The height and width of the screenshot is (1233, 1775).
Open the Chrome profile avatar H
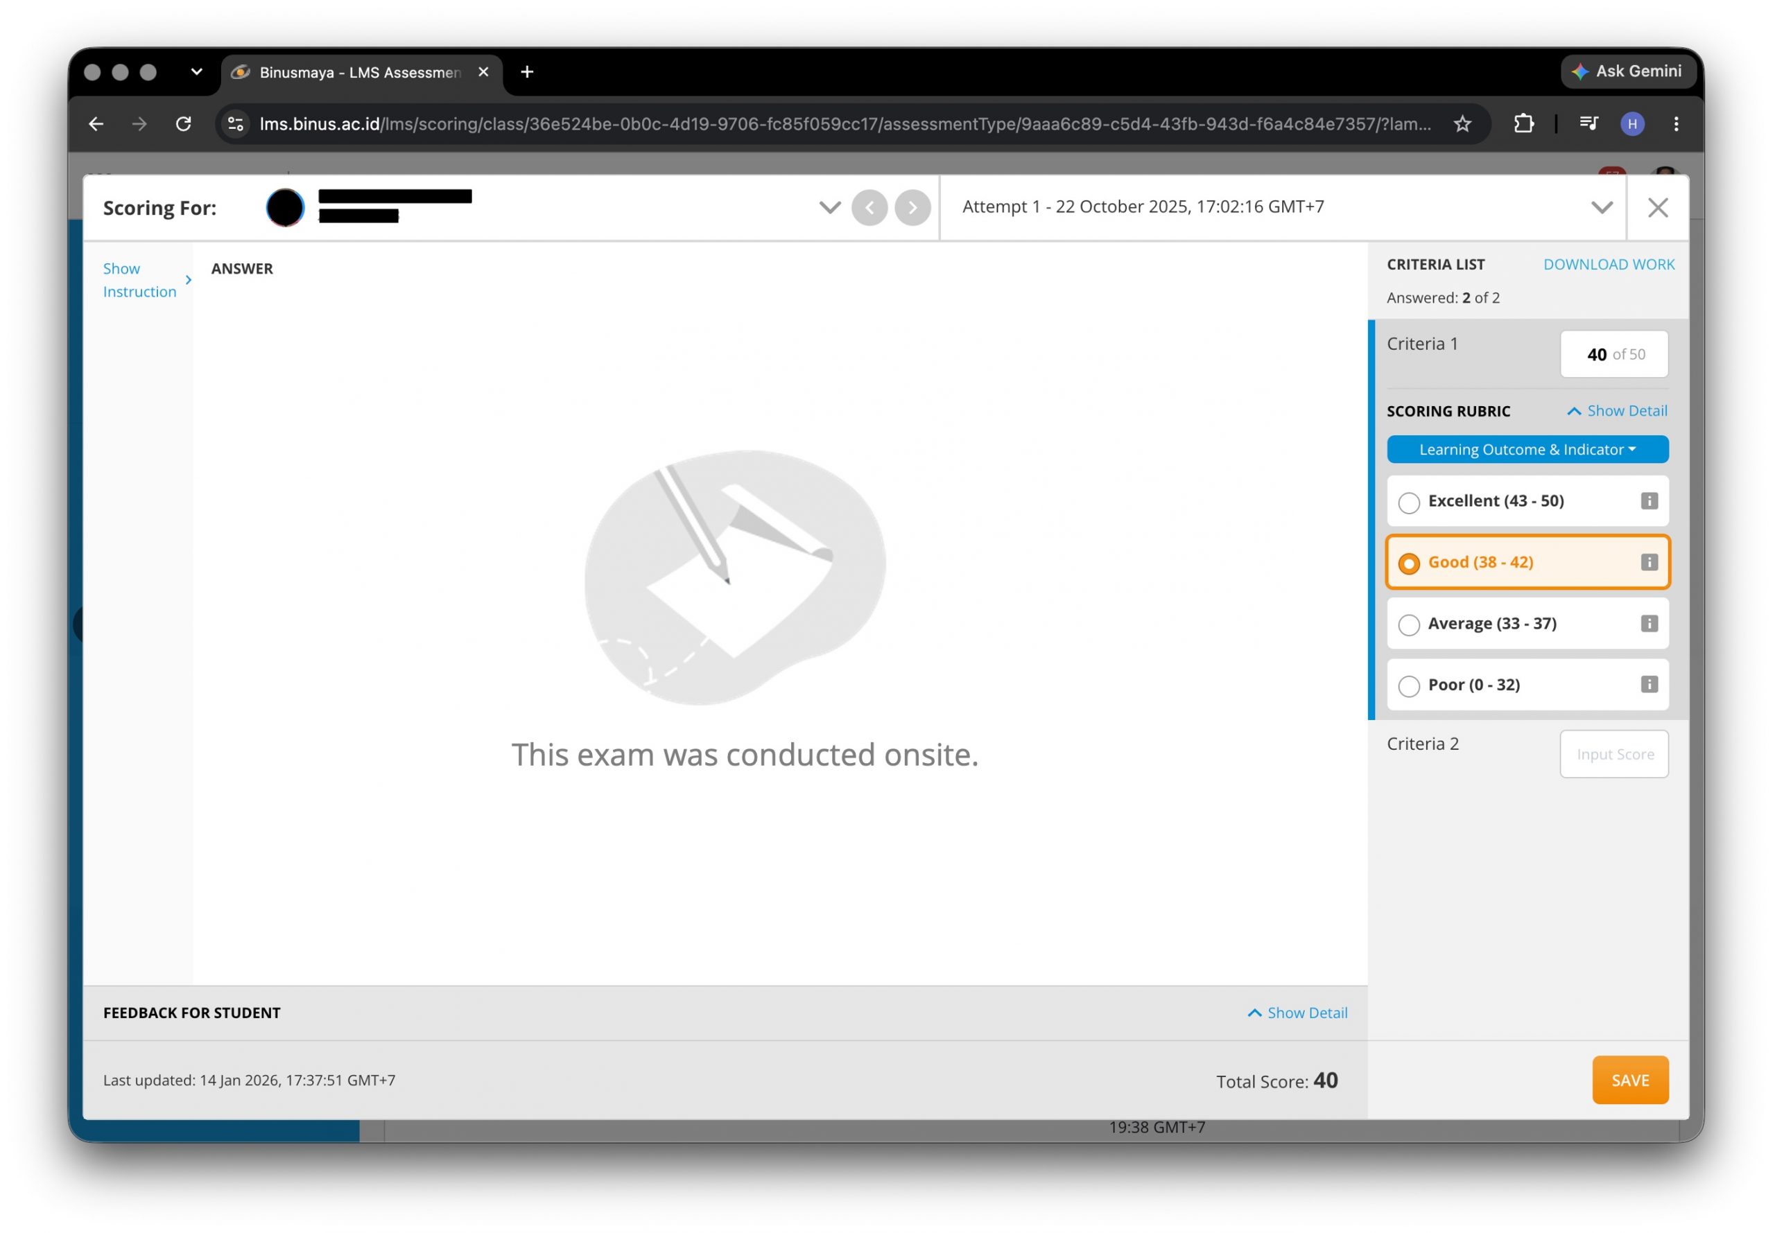[x=1631, y=123]
